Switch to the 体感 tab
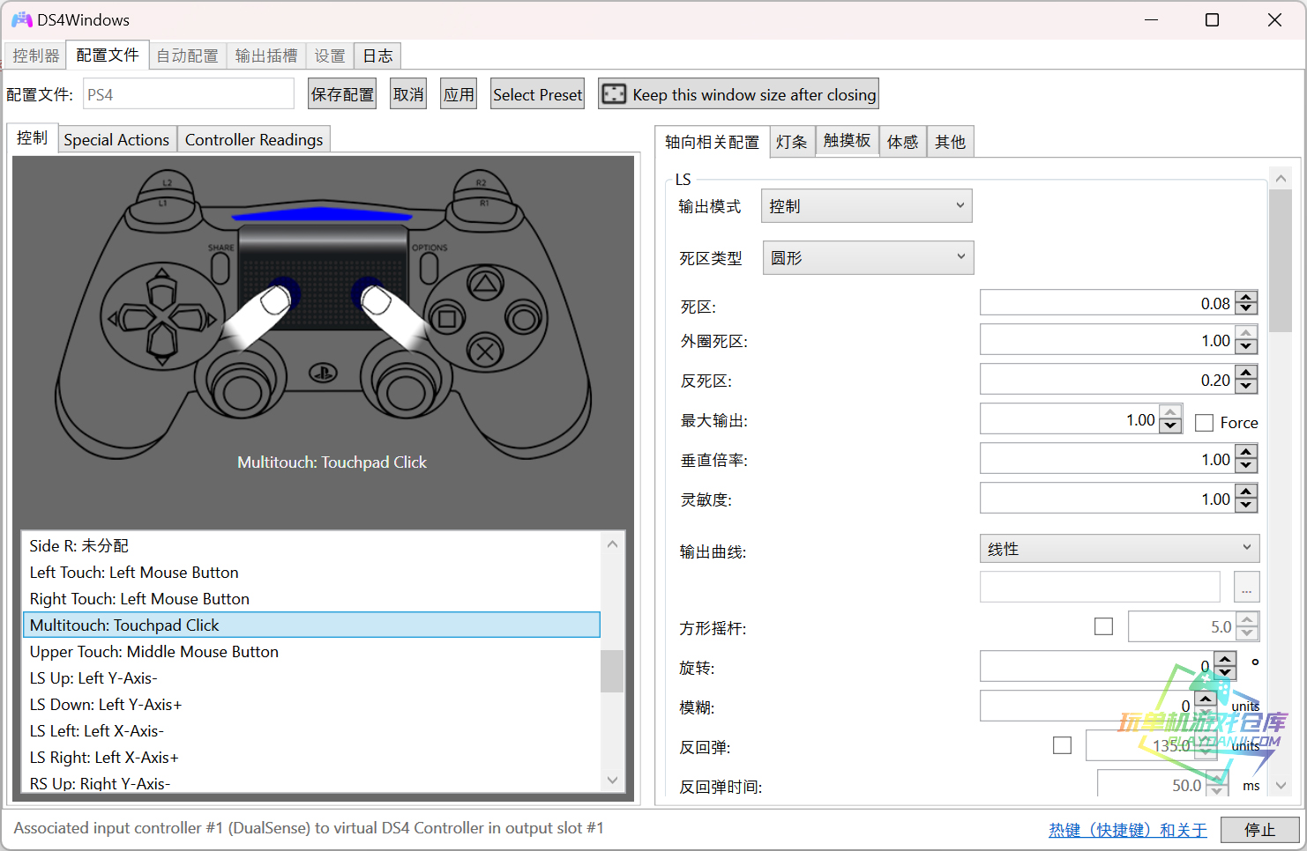Image resolution: width=1307 pixels, height=851 pixels. coord(902,142)
